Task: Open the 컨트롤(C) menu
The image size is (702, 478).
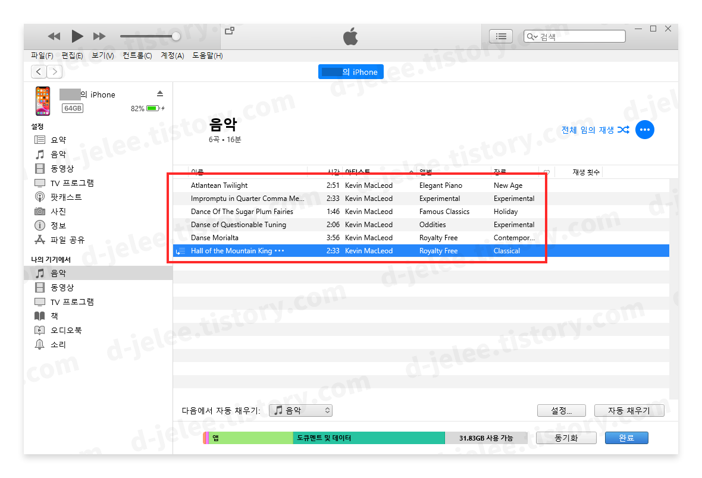Action: tap(137, 55)
